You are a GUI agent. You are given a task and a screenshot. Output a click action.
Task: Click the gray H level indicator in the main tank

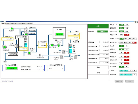[x=26, y=41]
